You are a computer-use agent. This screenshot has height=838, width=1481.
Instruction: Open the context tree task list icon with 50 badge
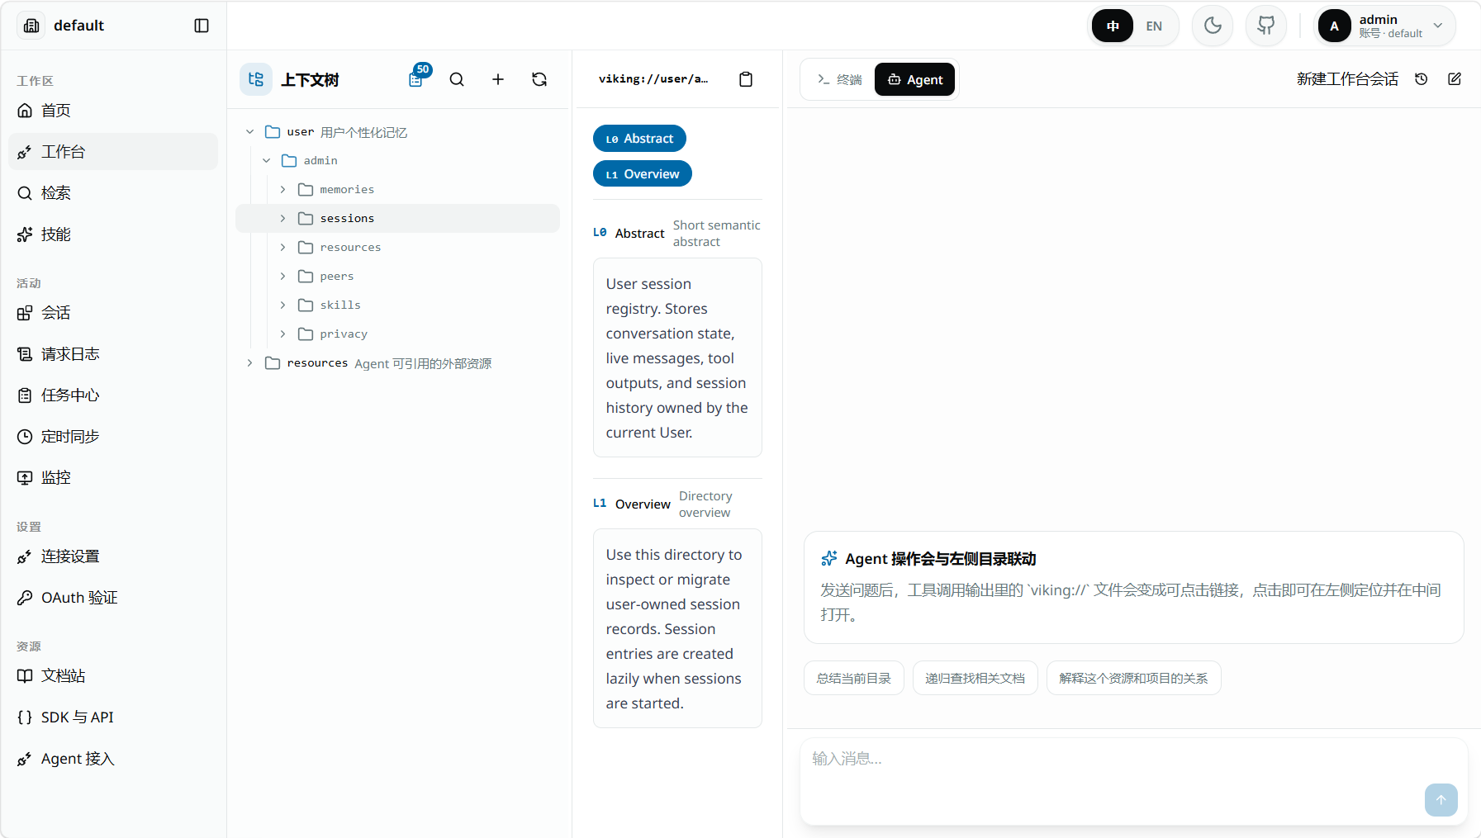[415, 79]
